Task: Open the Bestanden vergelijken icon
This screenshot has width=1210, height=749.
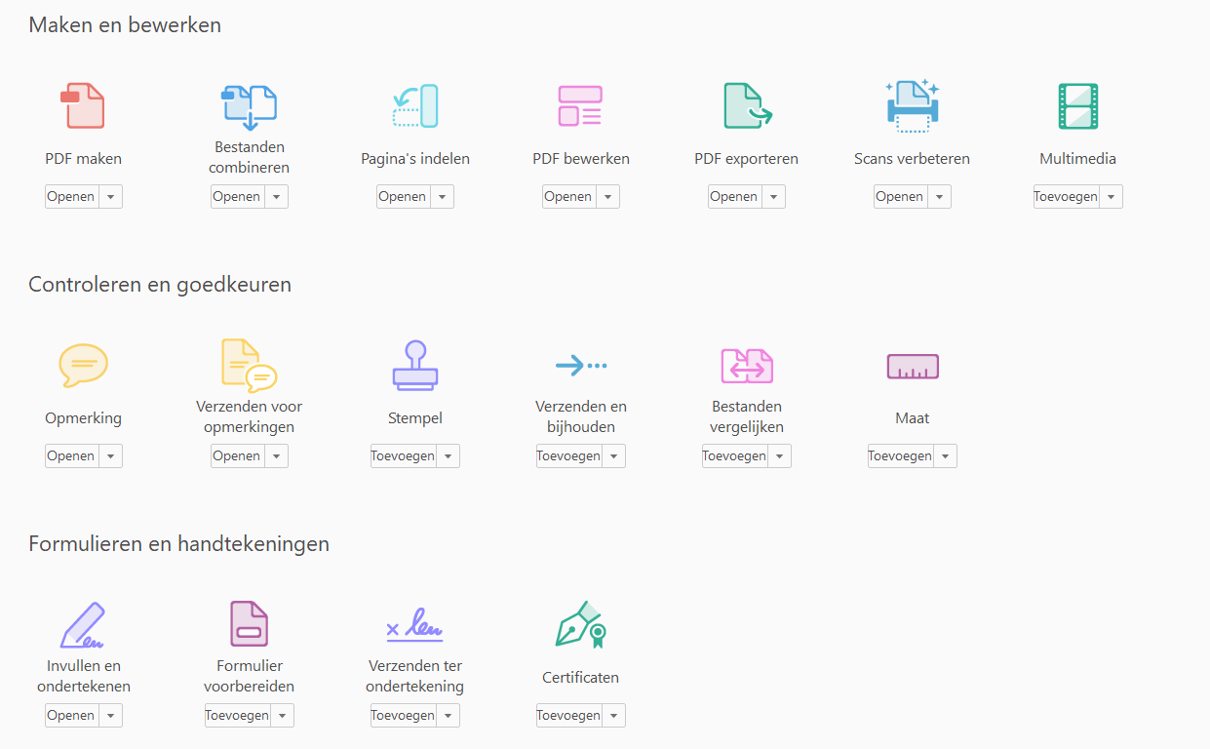Action: tap(747, 366)
